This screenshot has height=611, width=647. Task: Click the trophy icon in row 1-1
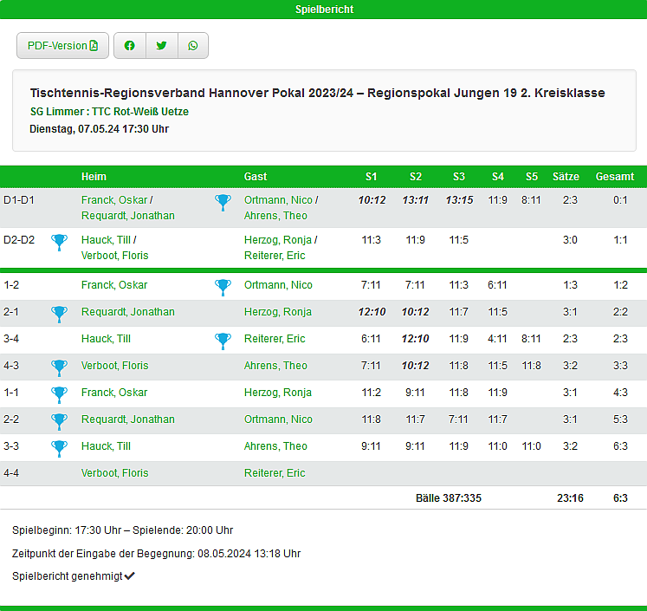59,393
